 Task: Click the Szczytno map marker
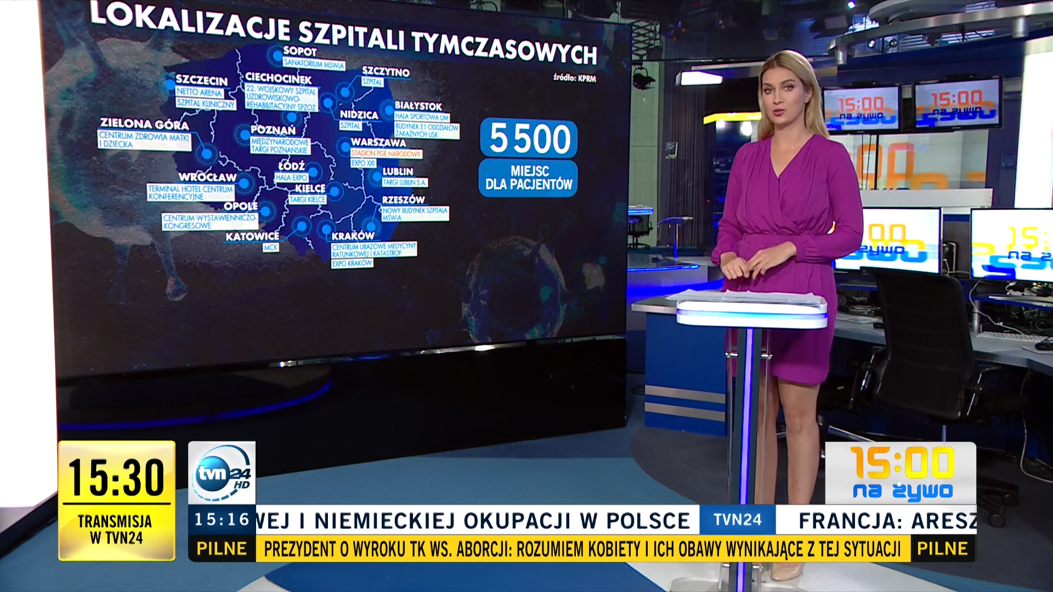pos(345,92)
